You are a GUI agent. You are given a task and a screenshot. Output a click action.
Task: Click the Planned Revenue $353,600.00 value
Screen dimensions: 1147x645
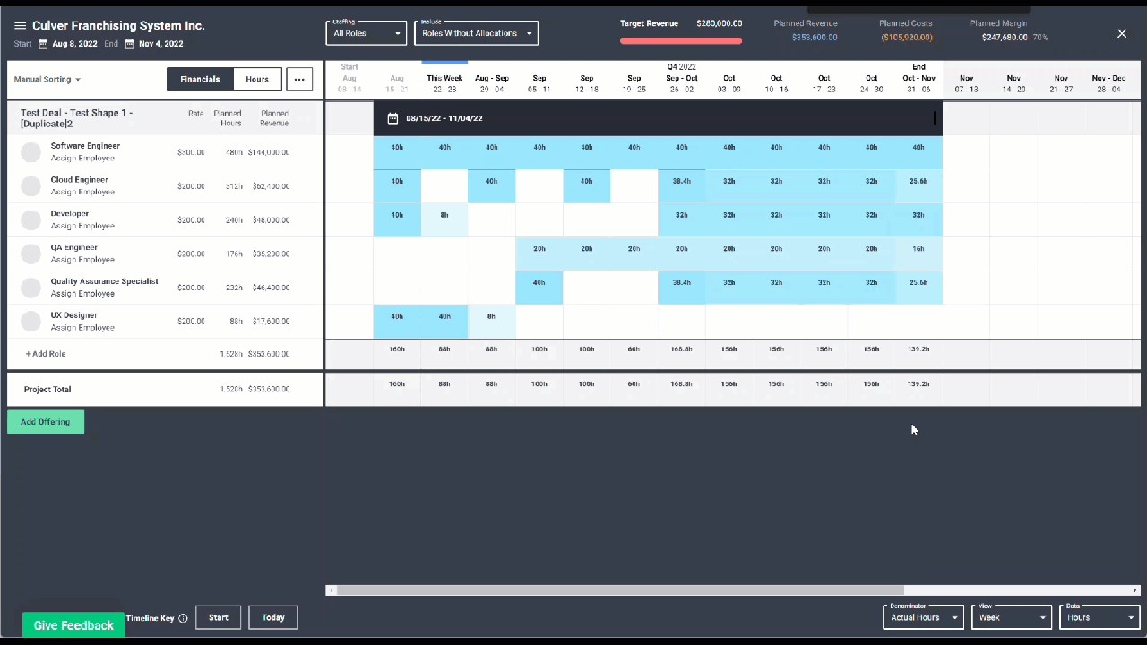tap(815, 38)
